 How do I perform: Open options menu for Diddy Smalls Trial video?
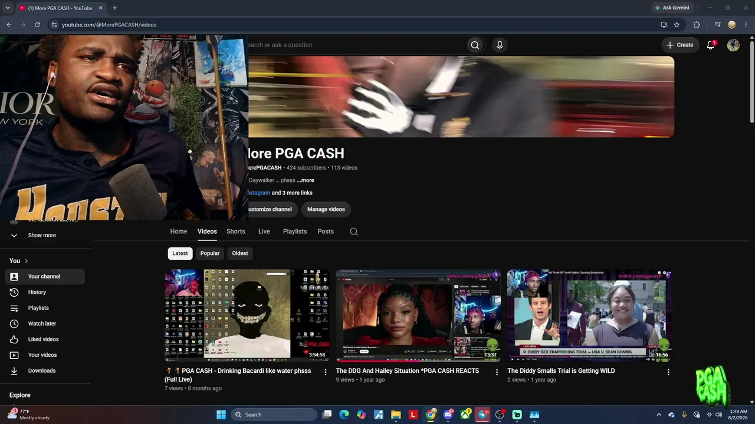pyautogui.click(x=668, y=372)
